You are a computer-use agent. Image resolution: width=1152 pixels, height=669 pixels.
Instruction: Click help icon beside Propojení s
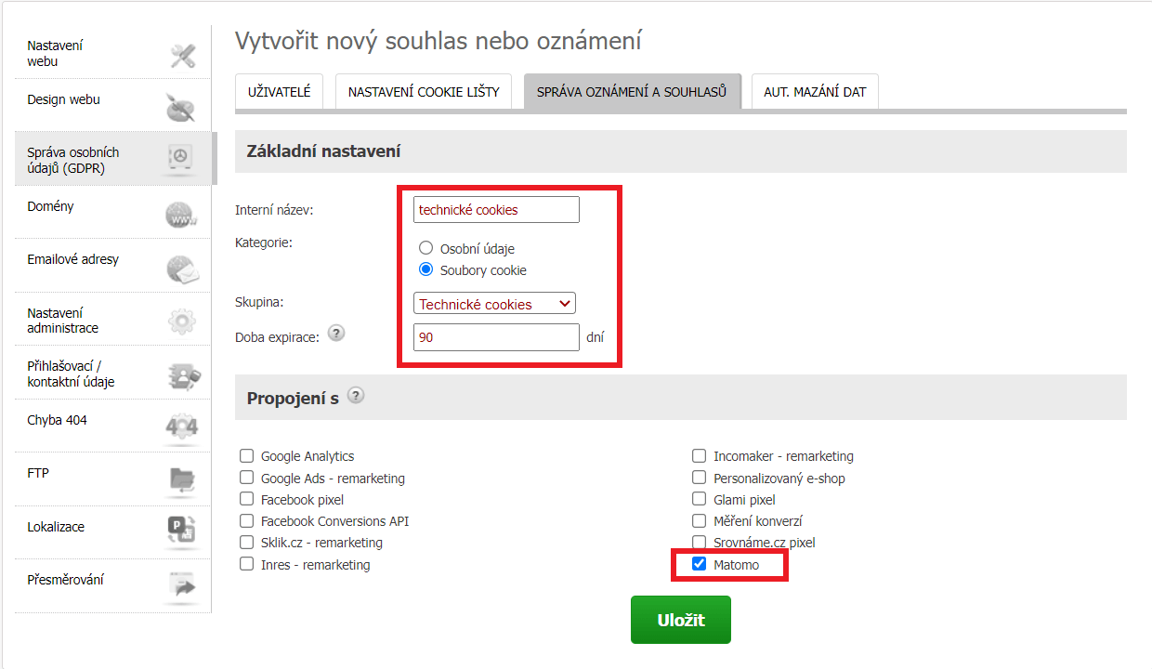tap(355, 395)
